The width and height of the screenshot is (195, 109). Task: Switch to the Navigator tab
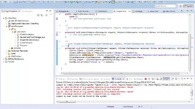tap(27, 11)
